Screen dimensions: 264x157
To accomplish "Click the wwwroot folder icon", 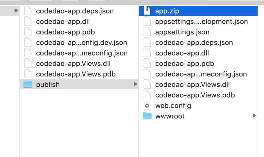I will [147, 116].
